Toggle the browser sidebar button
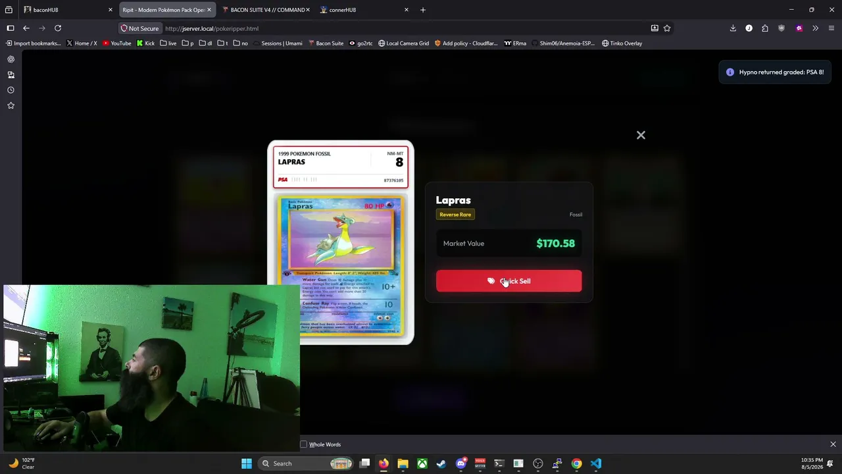The width and height of the screenshot is (842, 474). [x=11, y=28]
